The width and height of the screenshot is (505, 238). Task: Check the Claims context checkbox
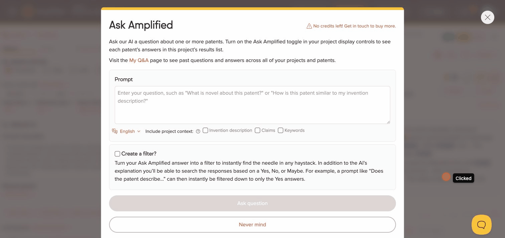point(258,130)
